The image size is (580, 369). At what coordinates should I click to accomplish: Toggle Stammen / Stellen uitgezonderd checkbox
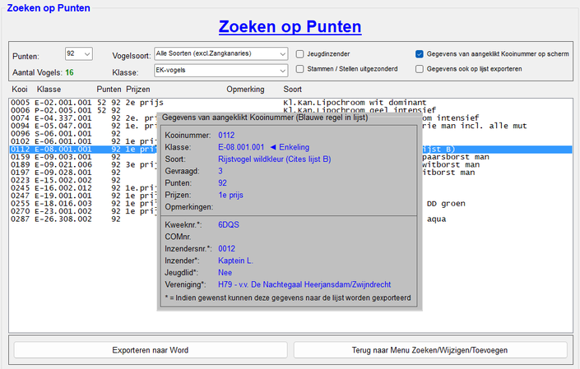(x=301, y=70)
